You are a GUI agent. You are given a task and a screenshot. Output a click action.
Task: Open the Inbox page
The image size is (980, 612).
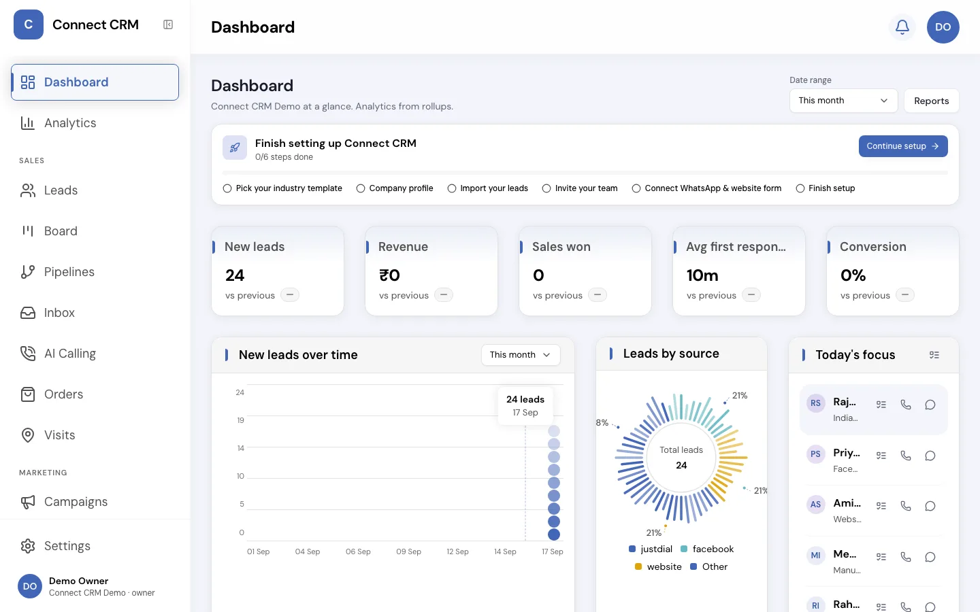[95, 313]
